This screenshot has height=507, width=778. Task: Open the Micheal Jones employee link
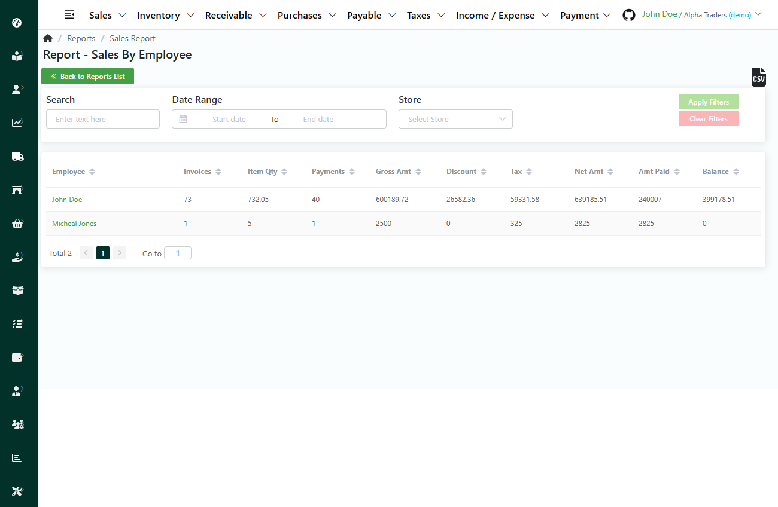pos(74,224)
